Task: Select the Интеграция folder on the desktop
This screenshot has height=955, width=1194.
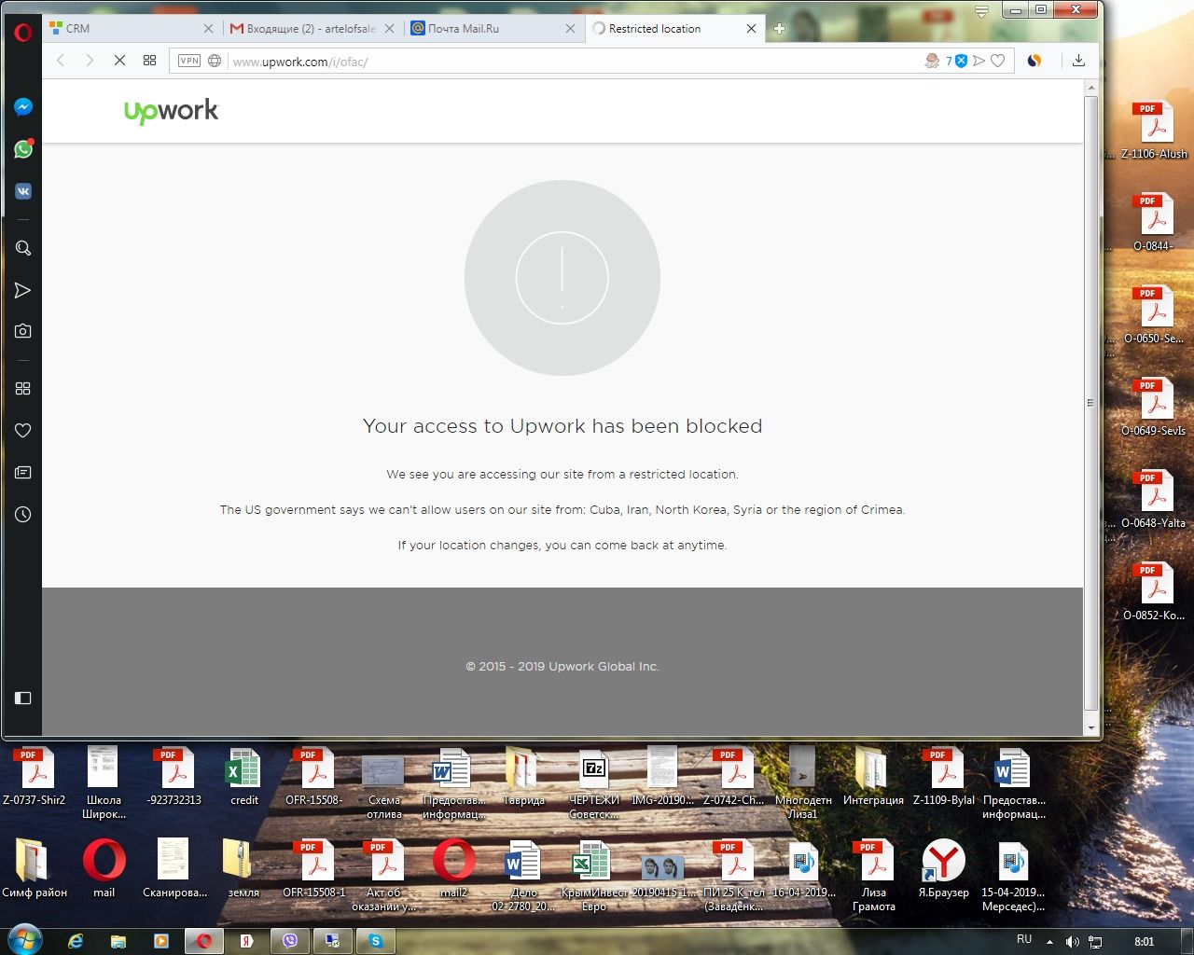Action: point(873,776)
